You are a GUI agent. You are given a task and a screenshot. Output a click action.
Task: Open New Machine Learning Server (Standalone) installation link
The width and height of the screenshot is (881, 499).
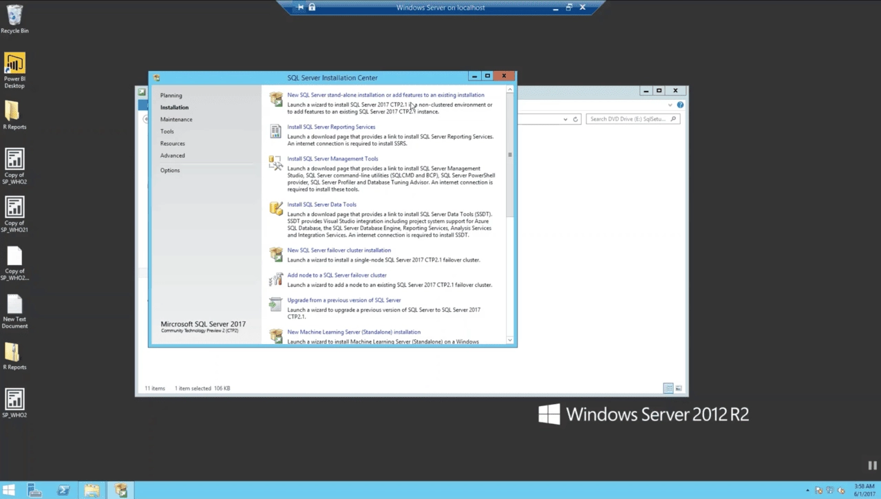354,332
